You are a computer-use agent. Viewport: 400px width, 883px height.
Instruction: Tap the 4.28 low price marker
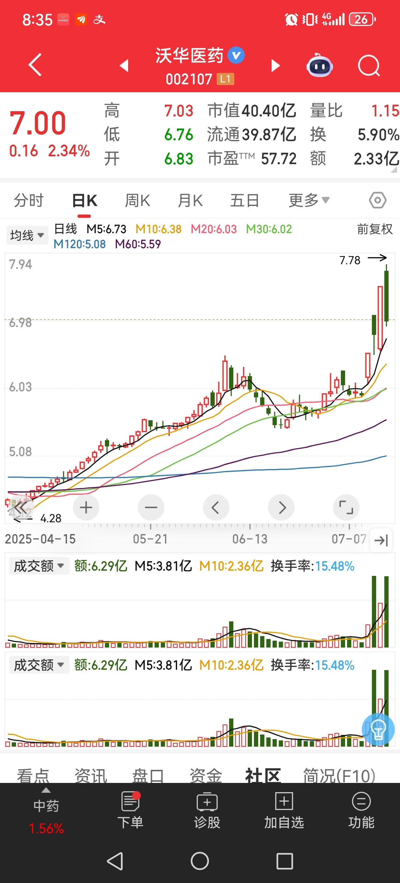point(51,518)
